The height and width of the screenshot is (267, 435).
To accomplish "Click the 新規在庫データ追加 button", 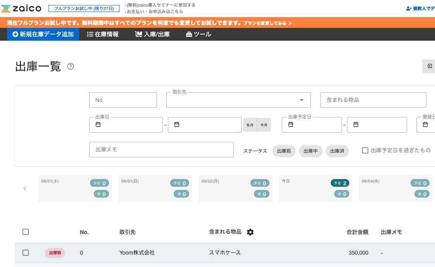I will [43, 34].
